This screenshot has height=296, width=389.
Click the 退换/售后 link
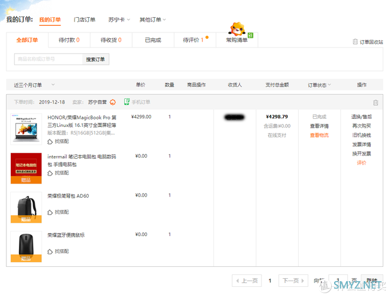pos(362,117)
